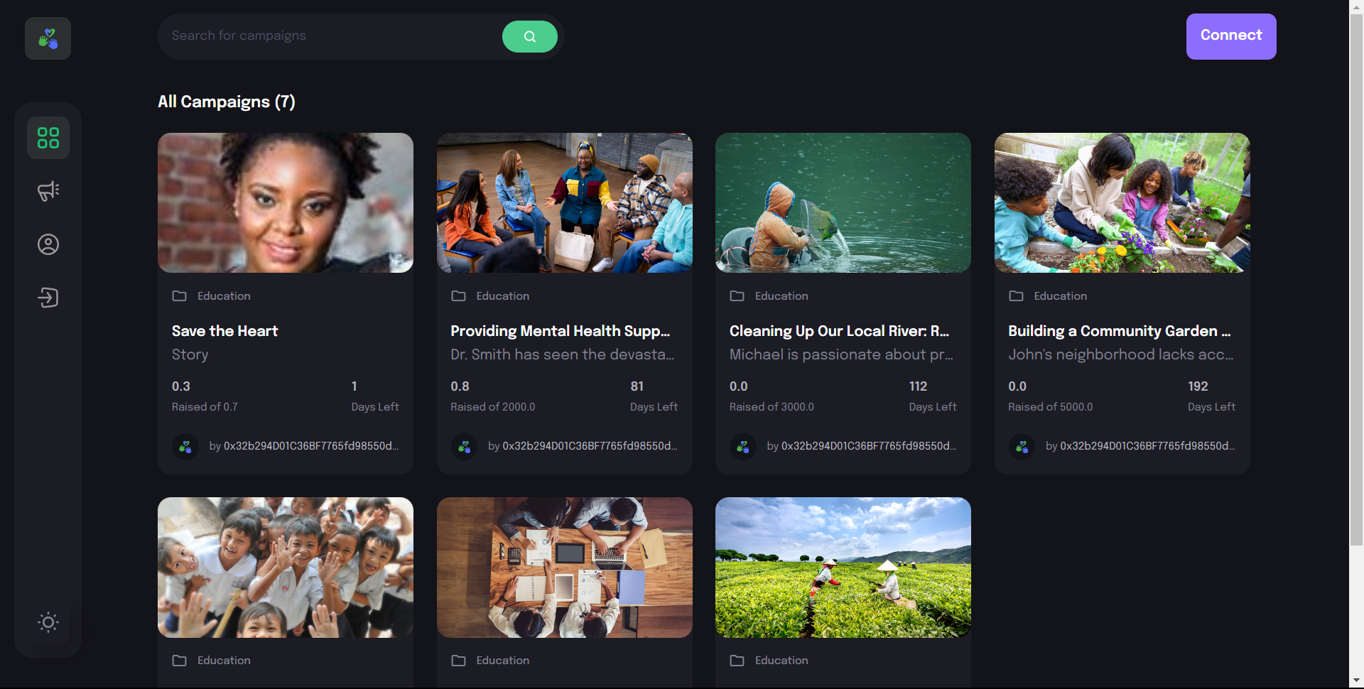The image size is (1364, 689).
Task: Click owner avatar on Save the Heart card
Action: point(185,447)
